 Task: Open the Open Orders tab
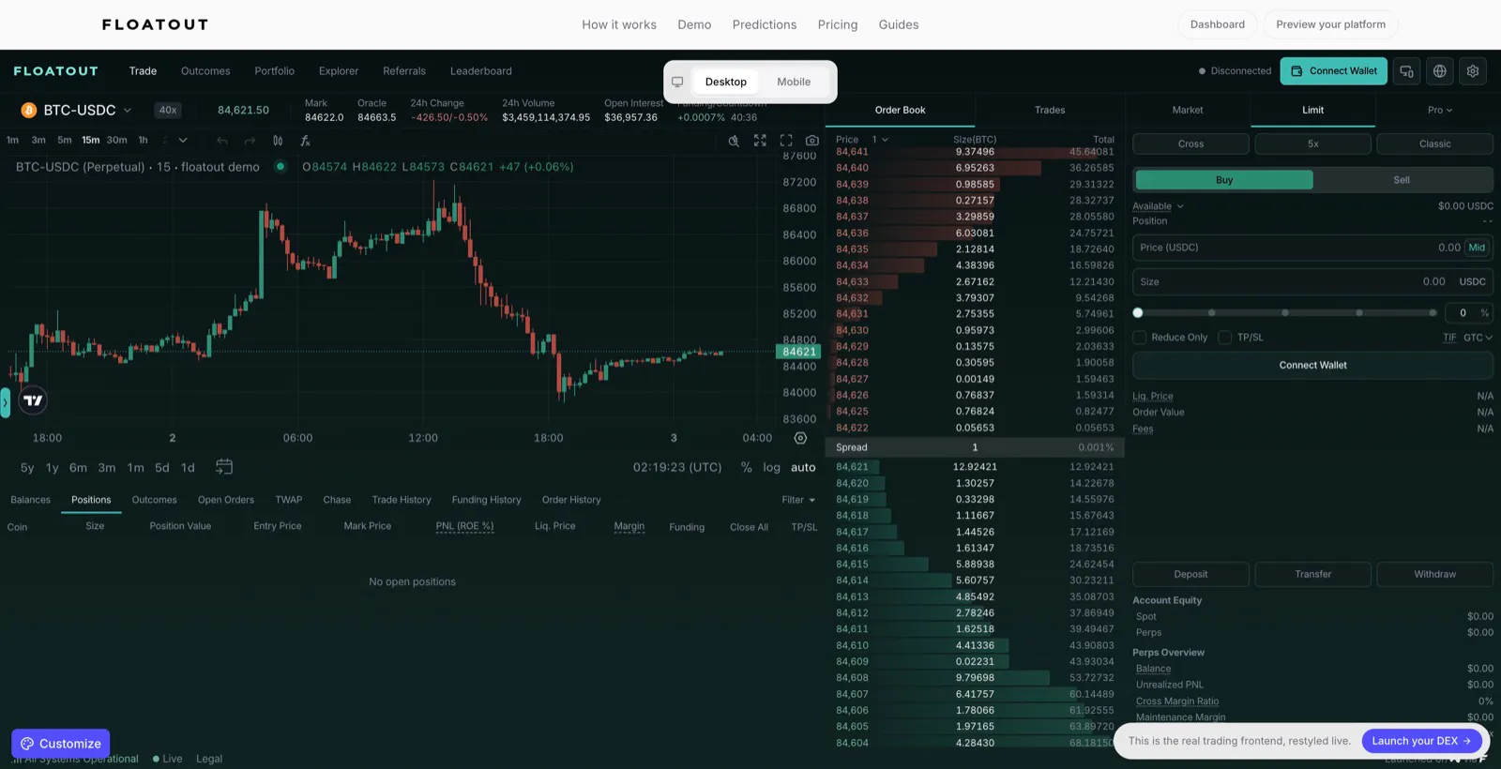pyautogui.click(x=226, y=500)
